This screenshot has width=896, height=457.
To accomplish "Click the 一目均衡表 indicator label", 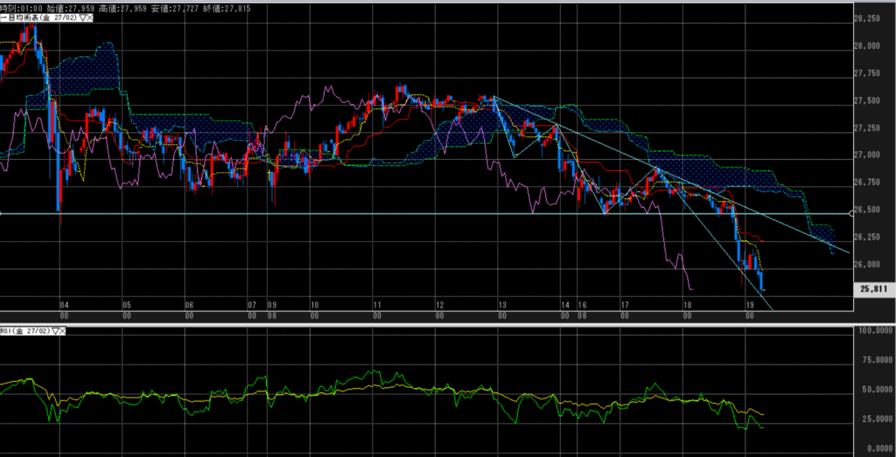I will coord(26,18).
